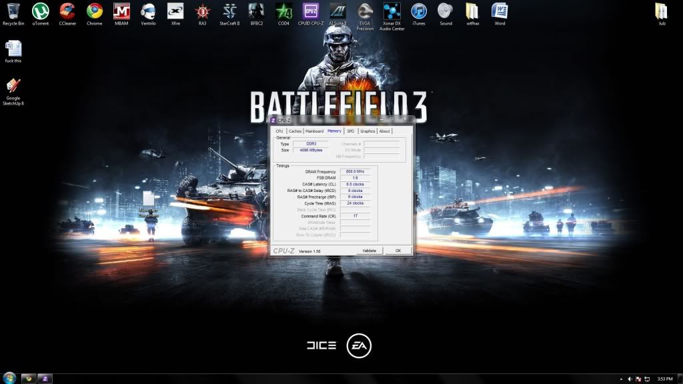
Task: Open AI Suite II desktop icon
Action: 337,14
